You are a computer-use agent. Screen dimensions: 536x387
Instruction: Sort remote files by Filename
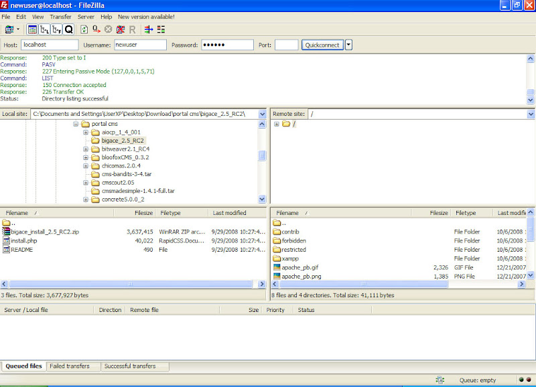pyautogui.click(x=342, y=213)
